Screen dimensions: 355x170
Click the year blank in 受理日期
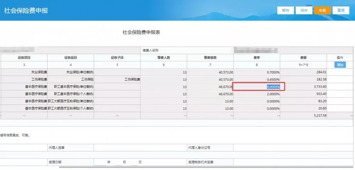click(x=100, y=162)
